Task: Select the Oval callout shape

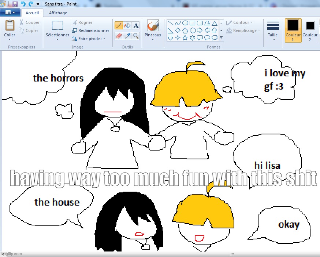Action: [207, 38]
